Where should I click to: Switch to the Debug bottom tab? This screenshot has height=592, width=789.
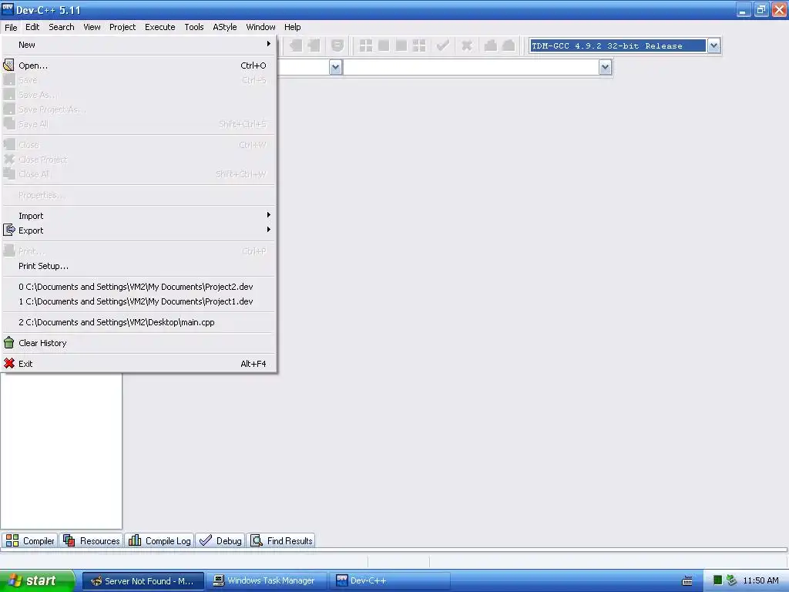pyautogui.click(x=220, y=540)
